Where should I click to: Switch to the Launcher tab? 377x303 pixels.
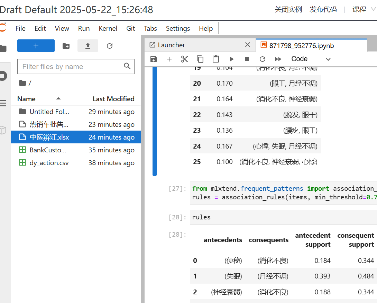(x=172, y=45)
